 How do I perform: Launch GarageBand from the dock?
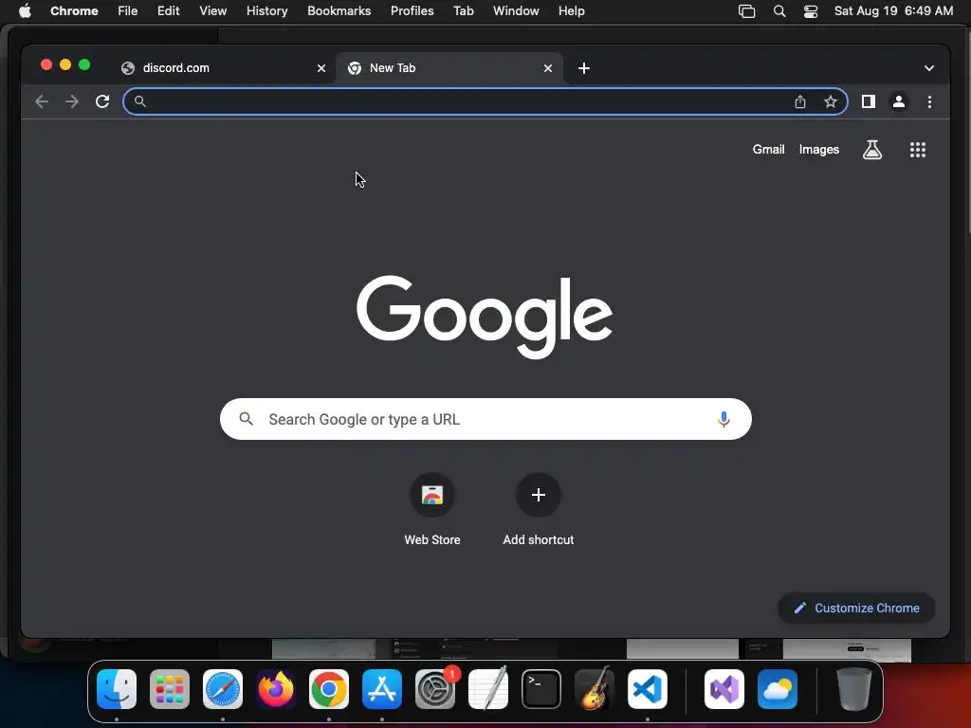[595, 689]
